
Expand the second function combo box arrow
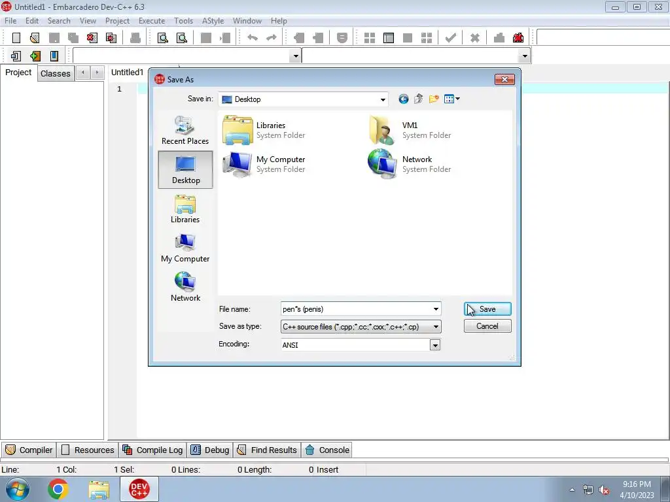pyautogui.click(x=525, y=56)
